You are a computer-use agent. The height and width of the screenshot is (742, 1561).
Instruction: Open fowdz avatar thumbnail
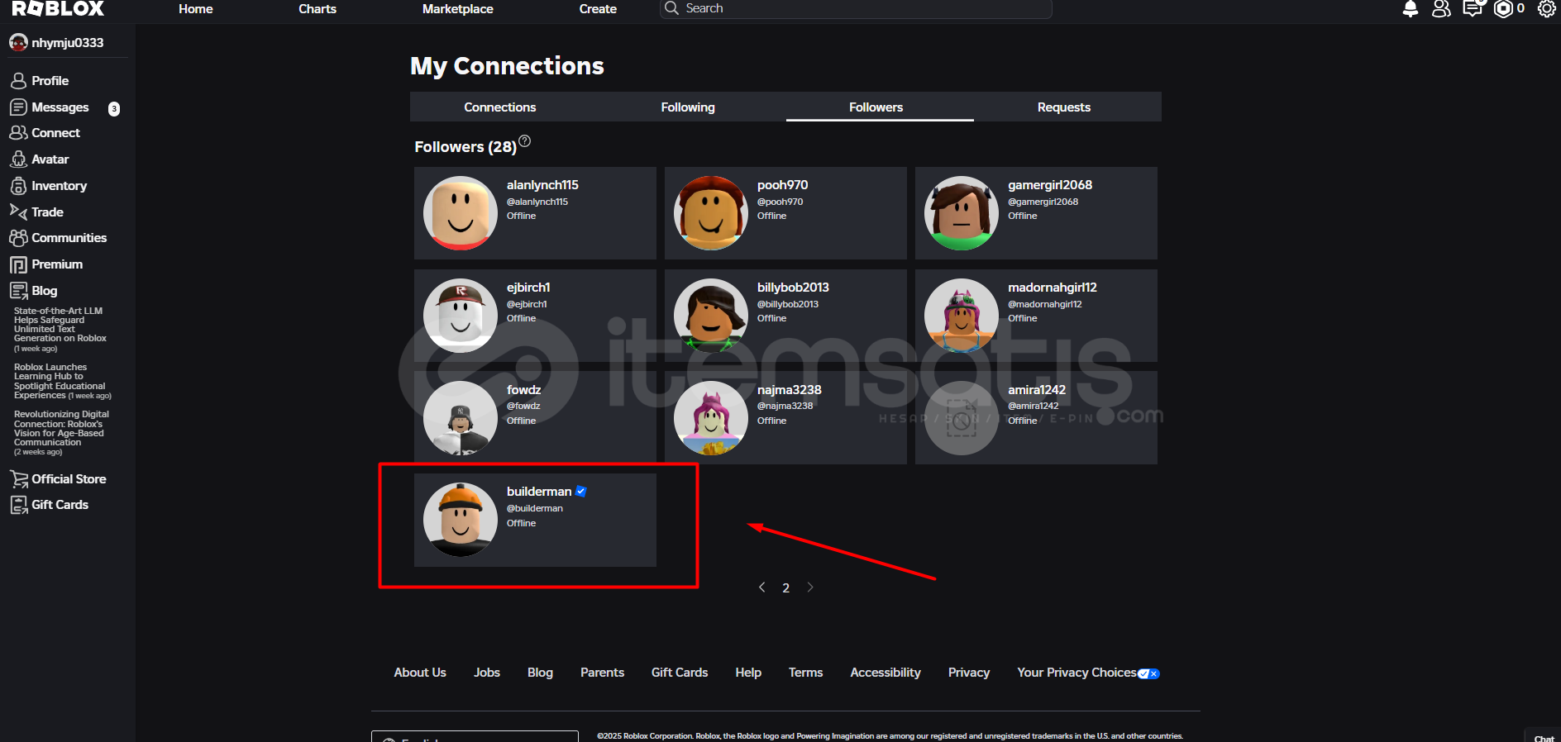point(461,418)
